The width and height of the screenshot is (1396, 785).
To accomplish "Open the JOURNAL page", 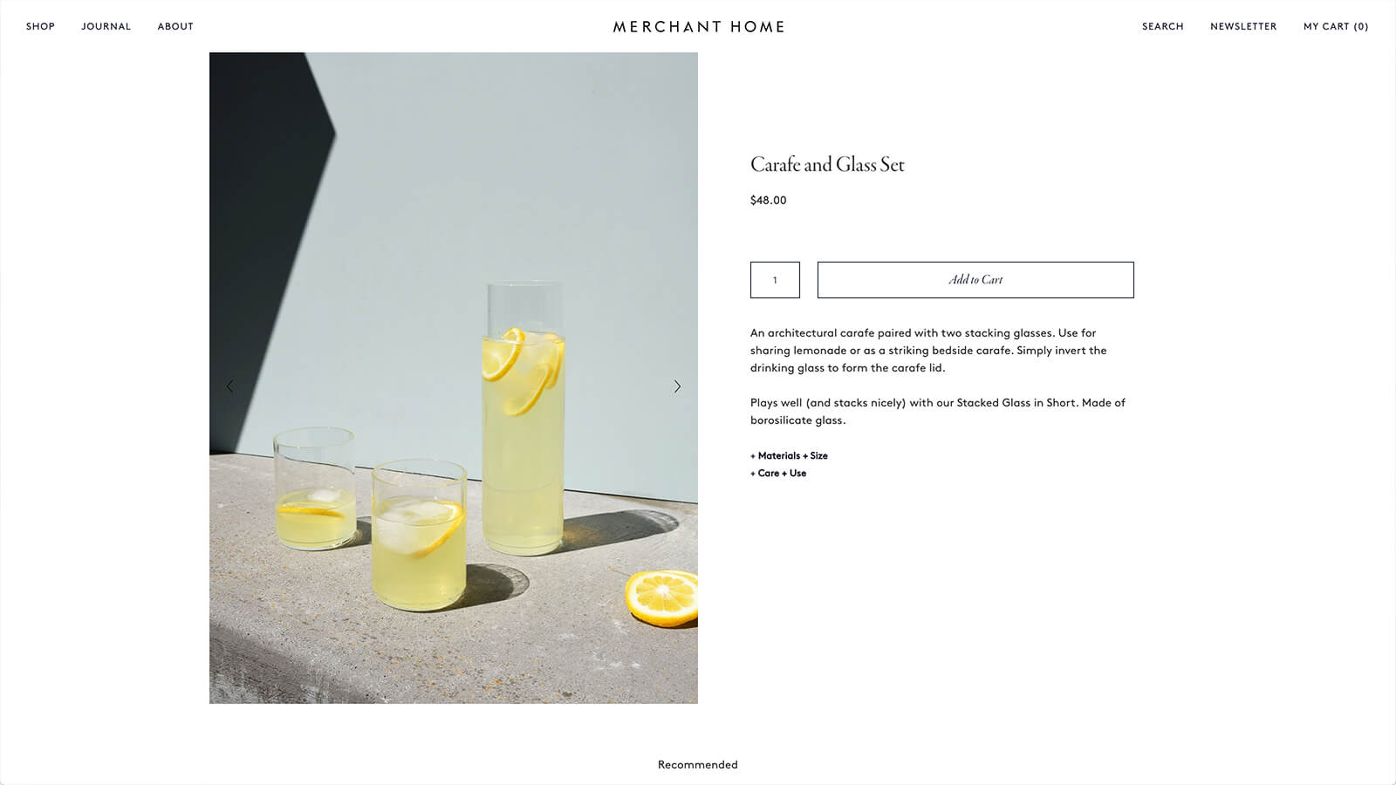I will click(x=106, y=26).
